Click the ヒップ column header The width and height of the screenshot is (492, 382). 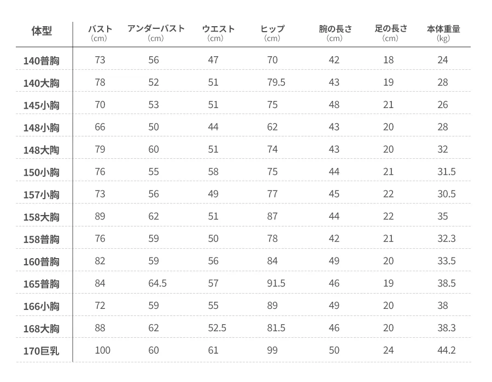[x=272, y=29]
